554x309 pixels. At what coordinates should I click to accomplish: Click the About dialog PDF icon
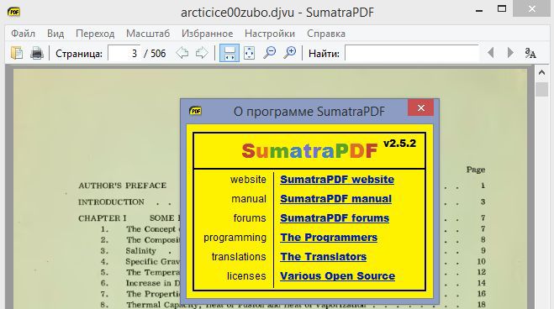[195, 111]
